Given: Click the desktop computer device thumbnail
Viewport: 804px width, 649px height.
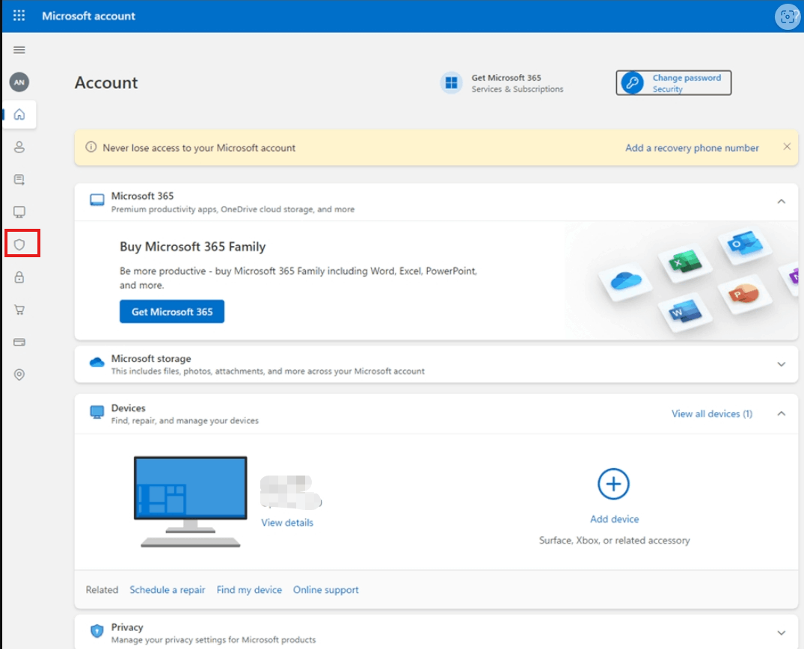Looking at the screenshot, I should 190,502.
